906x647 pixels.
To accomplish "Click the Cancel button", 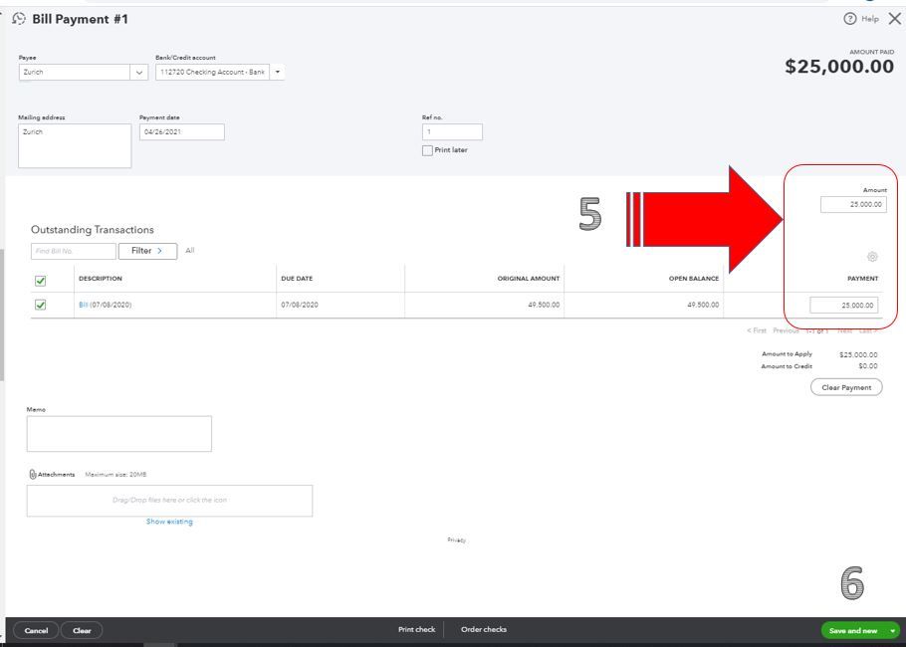I will [x=36, y=630].
